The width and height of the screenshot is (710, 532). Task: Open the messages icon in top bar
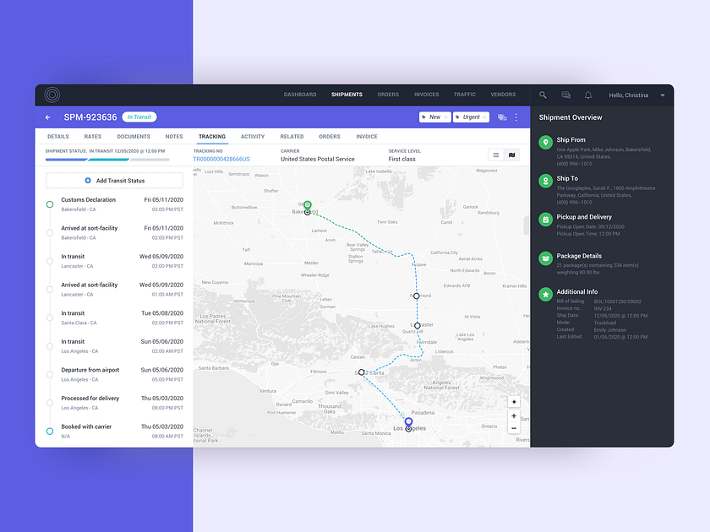coord(565,95)
